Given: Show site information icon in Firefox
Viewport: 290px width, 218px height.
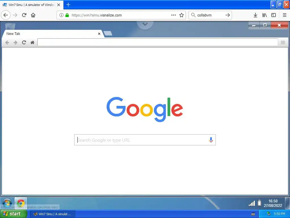Looking at the screenshot, I should [61, 15].
